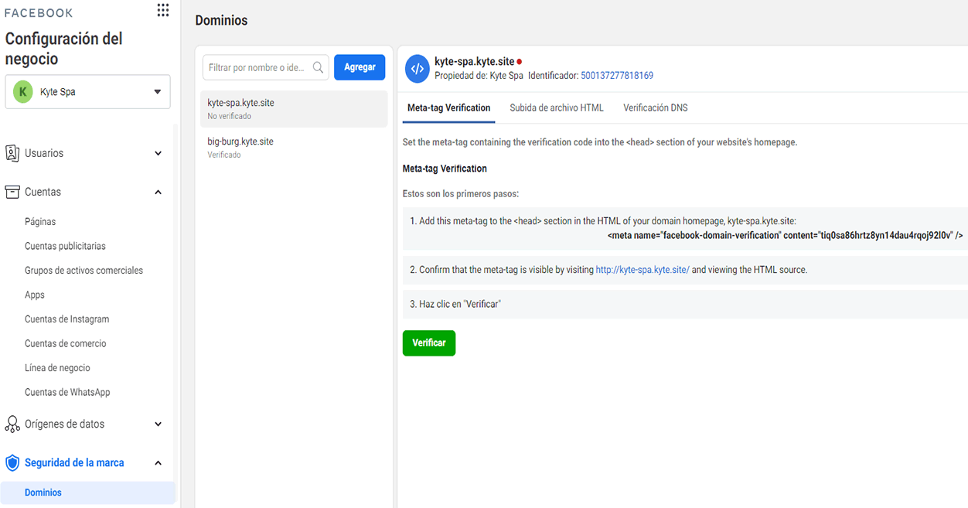Click the 'No verificado' status label
The width and height of the screenshot is (968, 508).
(x=229, y=116)
